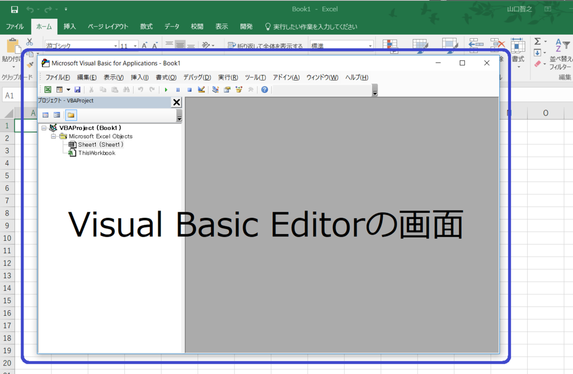The width and height of the screenshot is (573, 374).
Task: Open VBE ファイル(F) menu
Action: pos(58,77)
